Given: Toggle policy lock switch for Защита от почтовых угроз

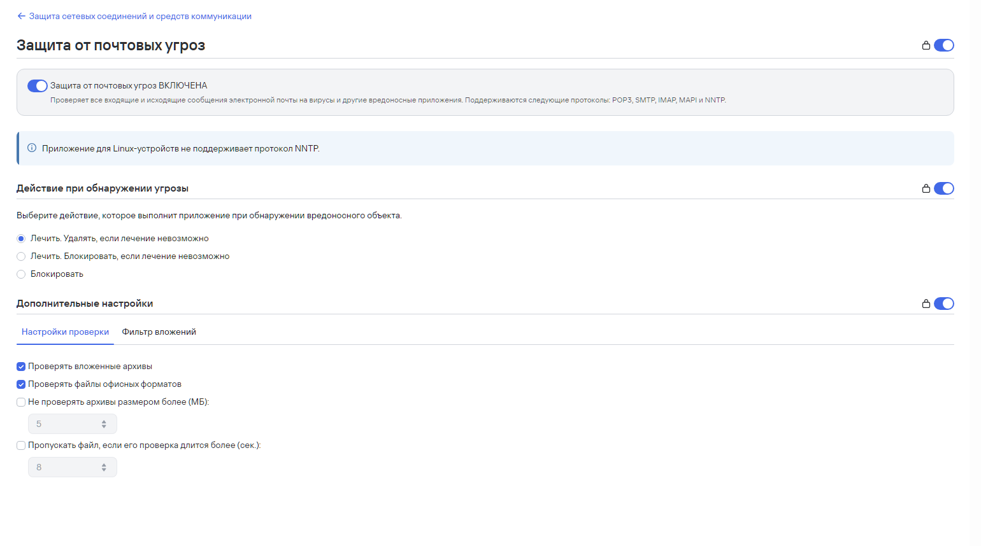Looking at the screenshot, I should pos(944,45).
